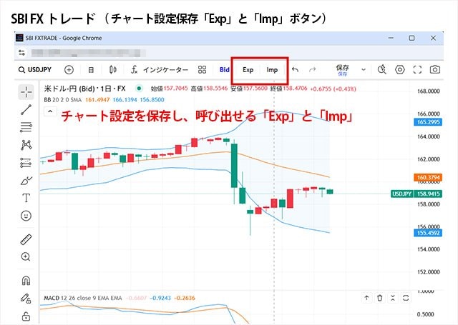Select the zoom in tool

coord(26,257)
